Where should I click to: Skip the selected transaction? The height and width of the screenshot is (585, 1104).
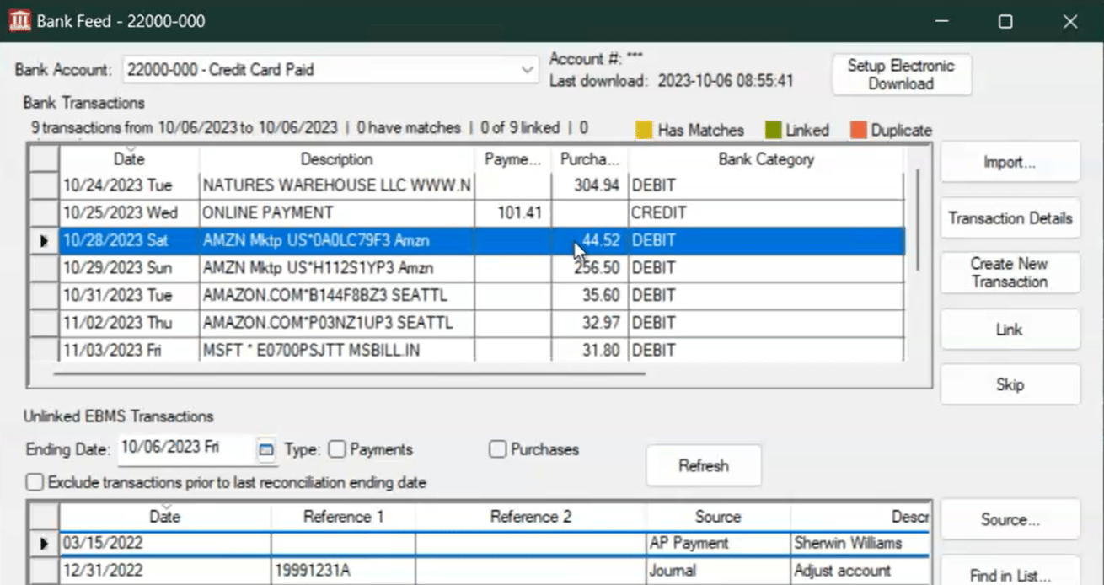tap(1009, 384)
